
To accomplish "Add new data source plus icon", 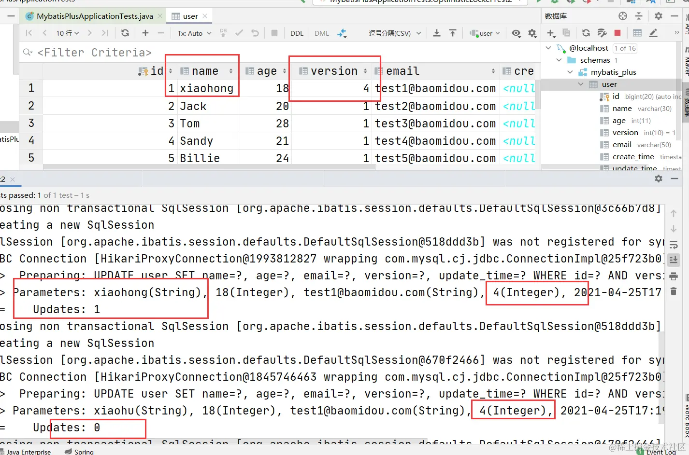I will (551, 33).
